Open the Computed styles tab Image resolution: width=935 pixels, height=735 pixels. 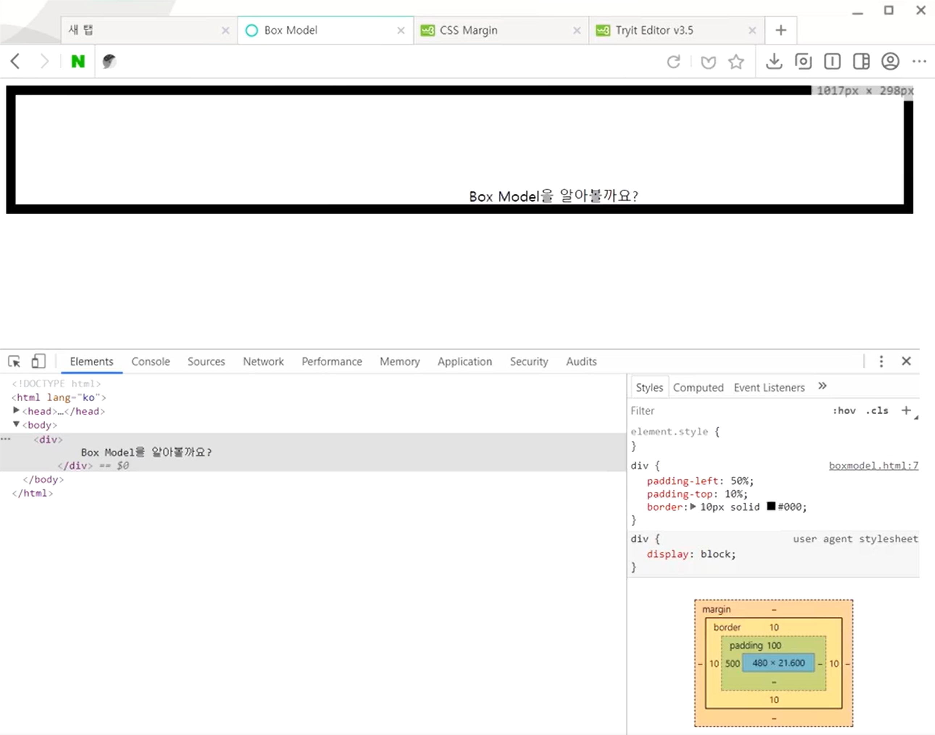[x=698, y=388]
